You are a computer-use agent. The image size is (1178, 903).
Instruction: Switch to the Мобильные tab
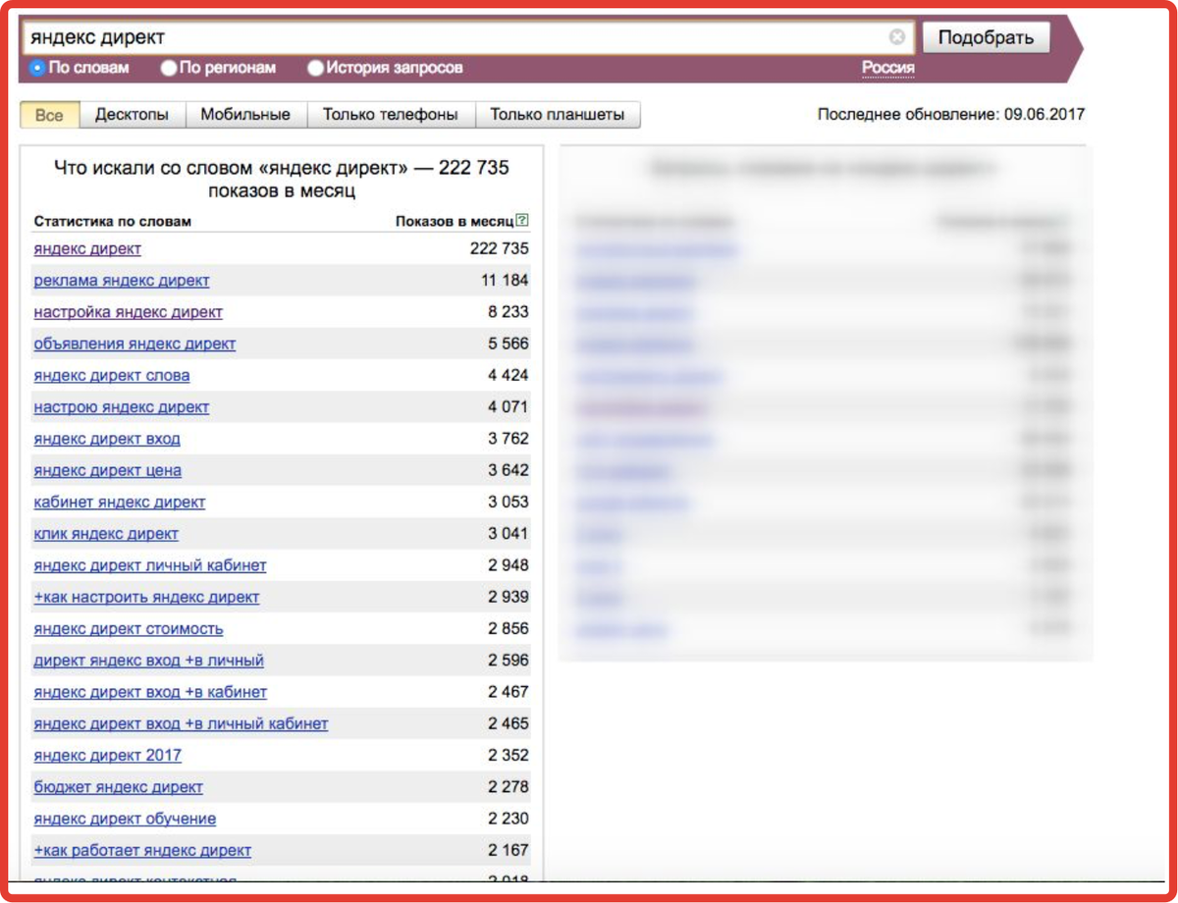[245, 115]
